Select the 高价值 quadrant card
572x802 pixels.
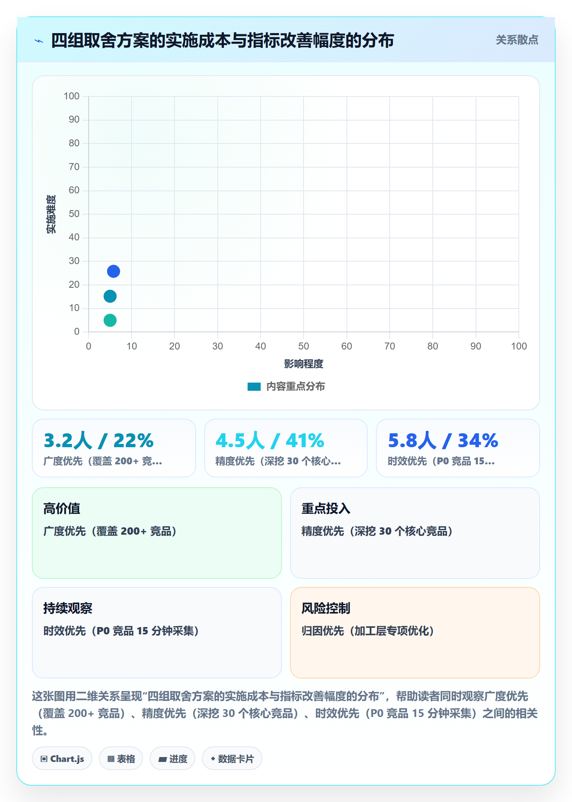click(157, 533)
